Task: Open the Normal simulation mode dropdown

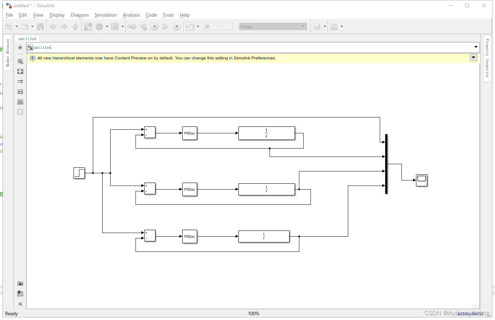Action: click(x=273, y=26)
